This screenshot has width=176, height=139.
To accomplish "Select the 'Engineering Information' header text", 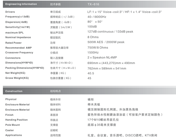I will coord(21,4).
